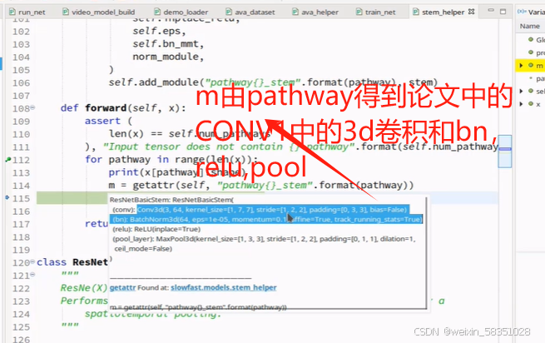This screenshot has width=545, height=343.
Task: Click on 'def forward(self, x):' code line
Action: (123, 108)
